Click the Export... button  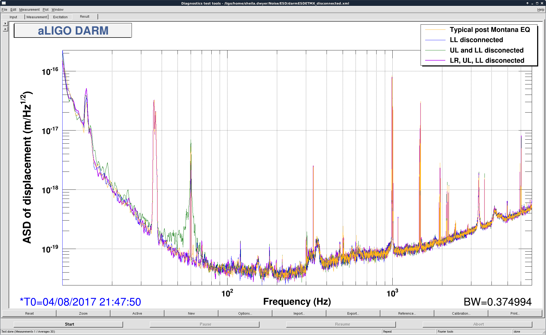point(353,313)
